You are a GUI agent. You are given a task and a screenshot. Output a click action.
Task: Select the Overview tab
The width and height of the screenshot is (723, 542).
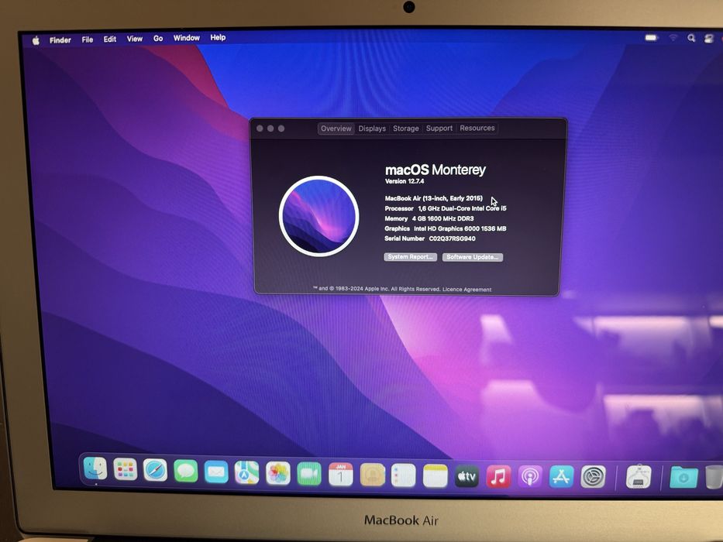[336, 129]
